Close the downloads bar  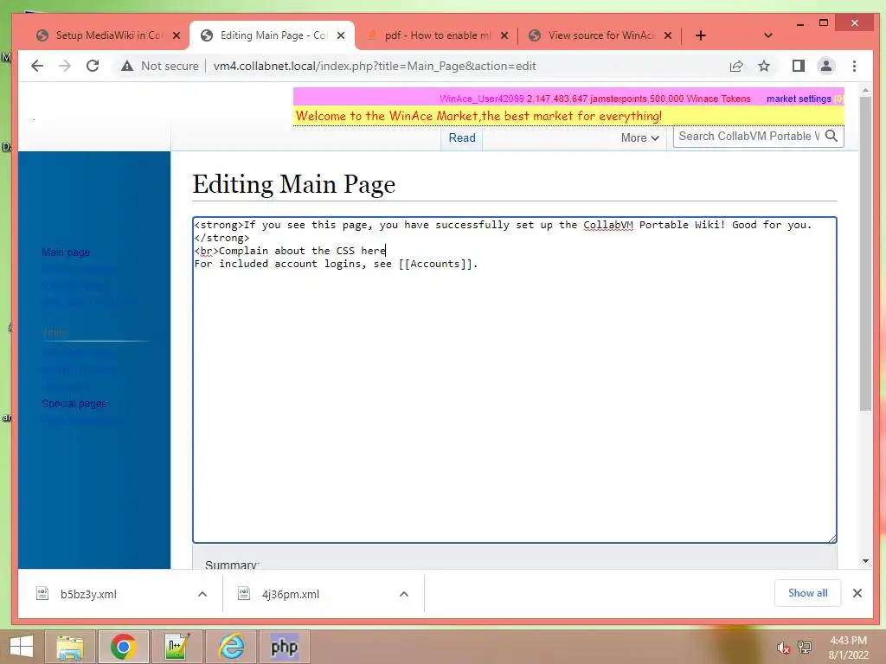coord(857,593)
